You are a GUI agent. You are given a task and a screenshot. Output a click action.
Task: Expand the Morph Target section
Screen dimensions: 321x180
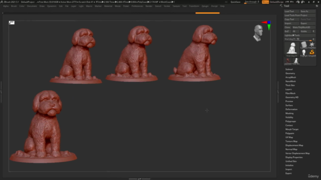(x=292, y=129)
